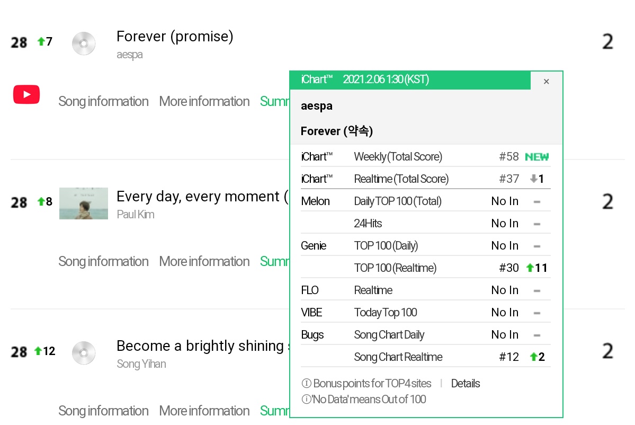
Task: Click the Bonus points for TOP4 sites note
Action: [372, 383]
